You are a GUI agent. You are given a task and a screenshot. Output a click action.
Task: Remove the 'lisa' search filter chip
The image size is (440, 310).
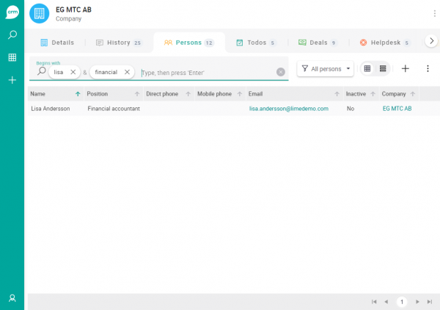[73, 72]
